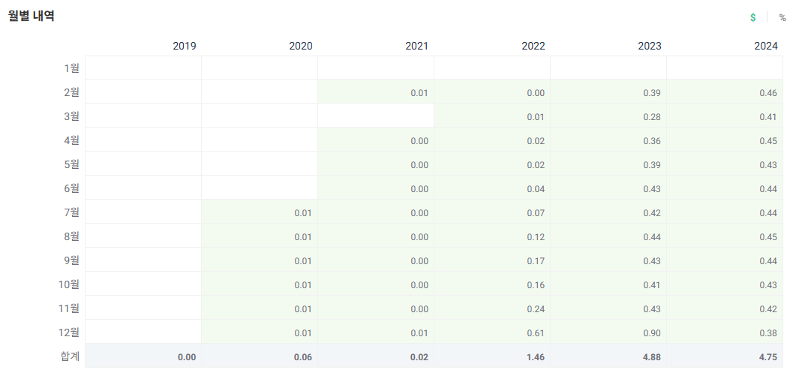Select 0.38 in 12월 2024 cell

[x=768, y=333]
